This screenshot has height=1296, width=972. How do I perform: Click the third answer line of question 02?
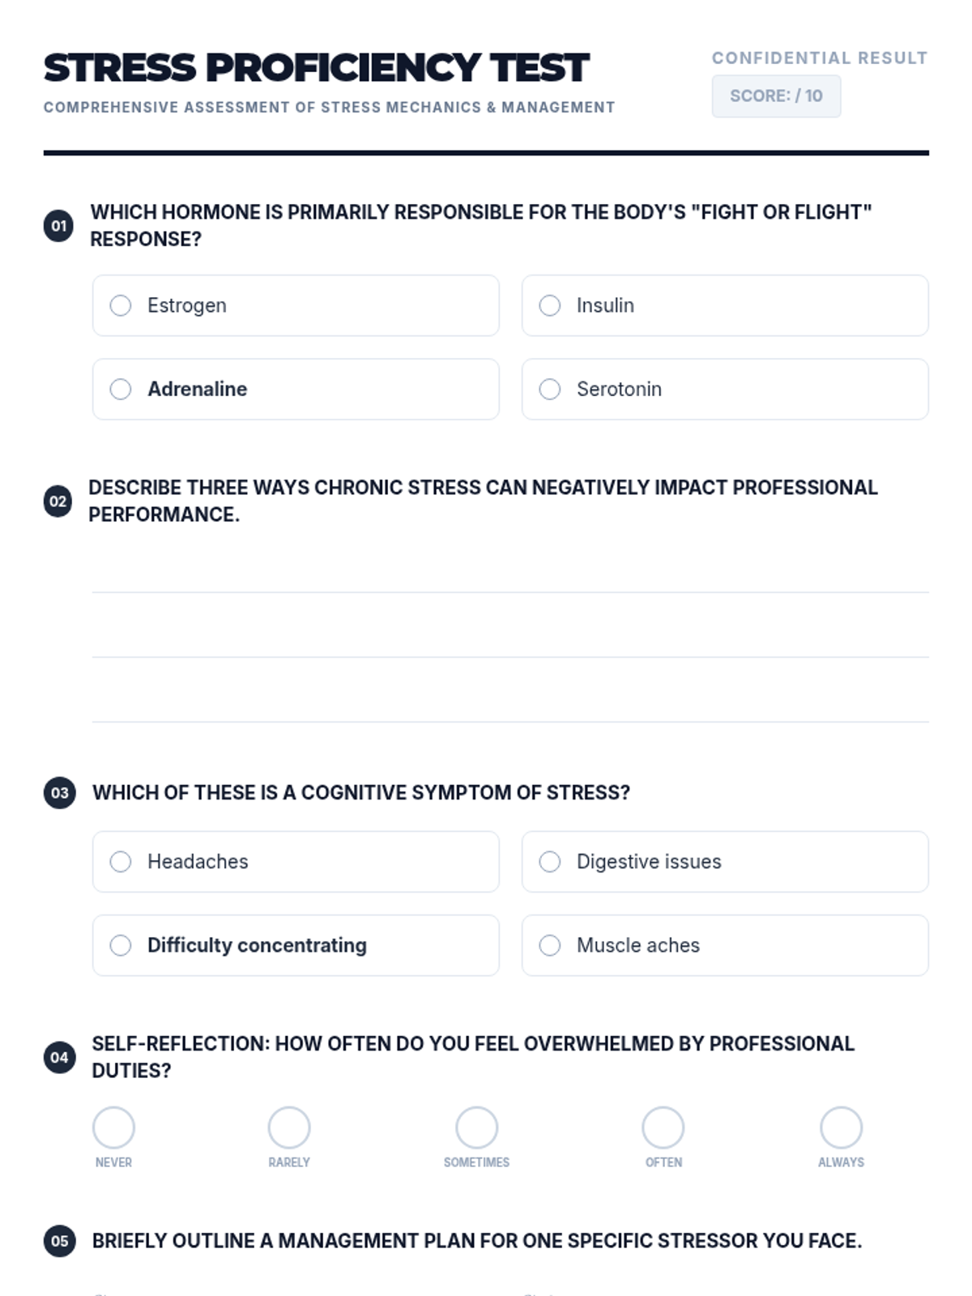click(x=510, y=706)
